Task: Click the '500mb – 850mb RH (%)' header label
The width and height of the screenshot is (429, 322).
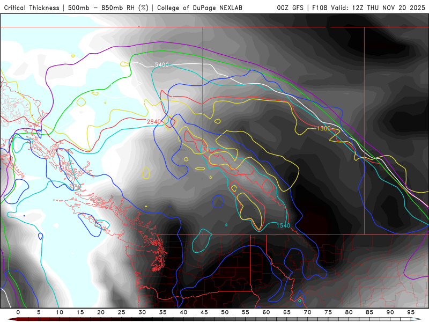Action: click(108, 8)
